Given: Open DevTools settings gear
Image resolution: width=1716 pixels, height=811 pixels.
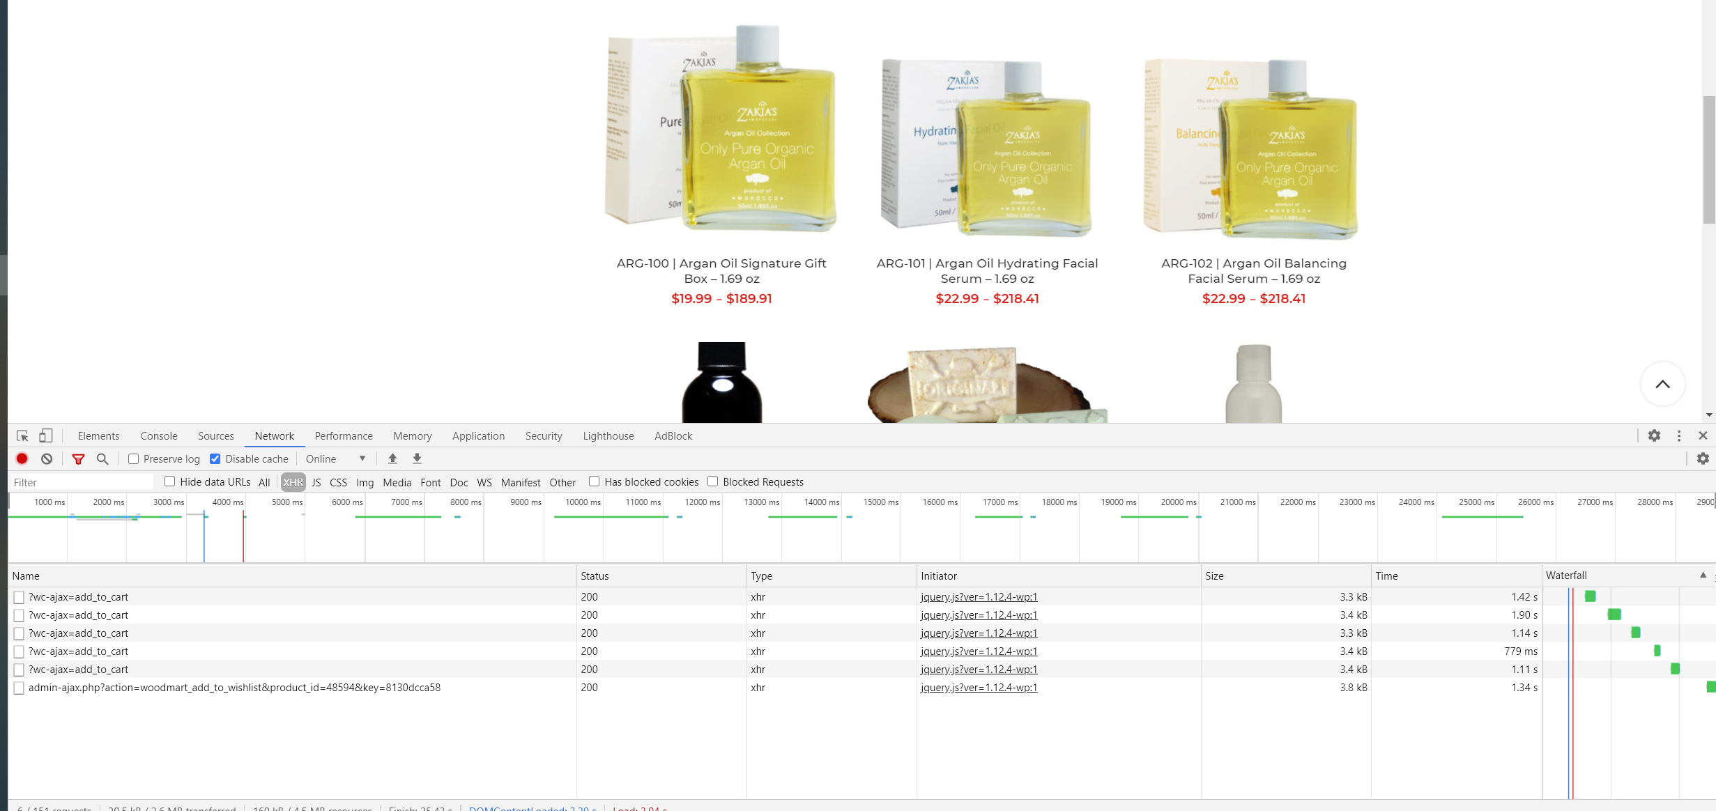Looking at the screenshot, I should coord(1654,435).
